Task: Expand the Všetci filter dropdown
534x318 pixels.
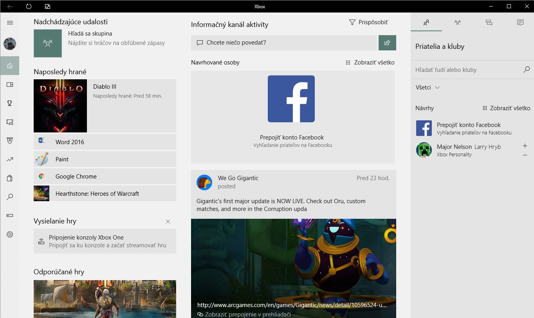Action: coord(428,88)
